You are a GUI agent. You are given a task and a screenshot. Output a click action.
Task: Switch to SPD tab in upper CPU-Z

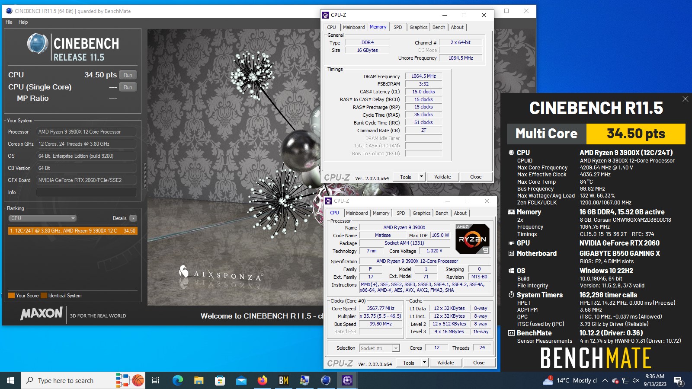(x=398, y=27)
